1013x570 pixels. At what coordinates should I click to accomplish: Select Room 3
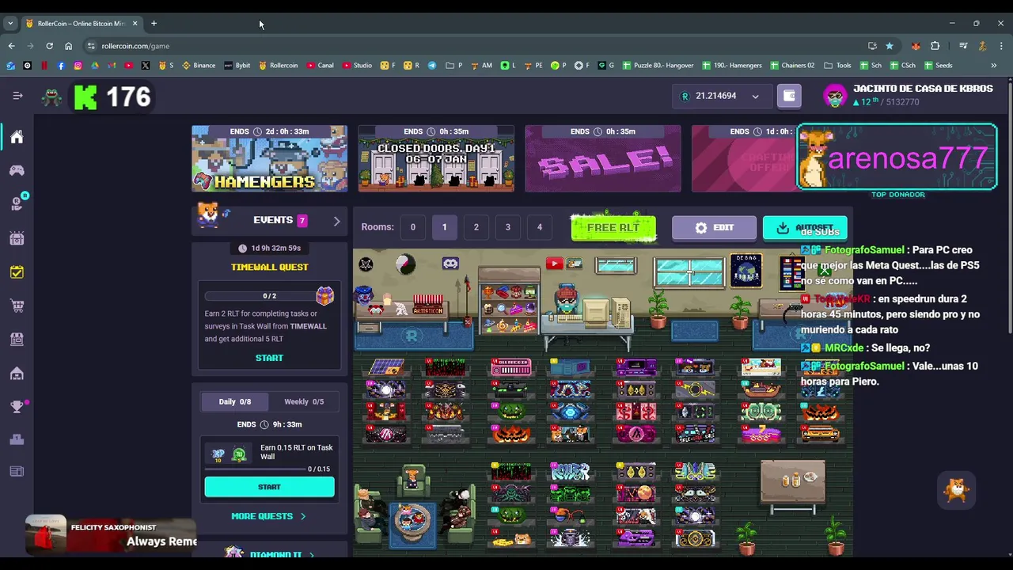(x=507, y=227)
